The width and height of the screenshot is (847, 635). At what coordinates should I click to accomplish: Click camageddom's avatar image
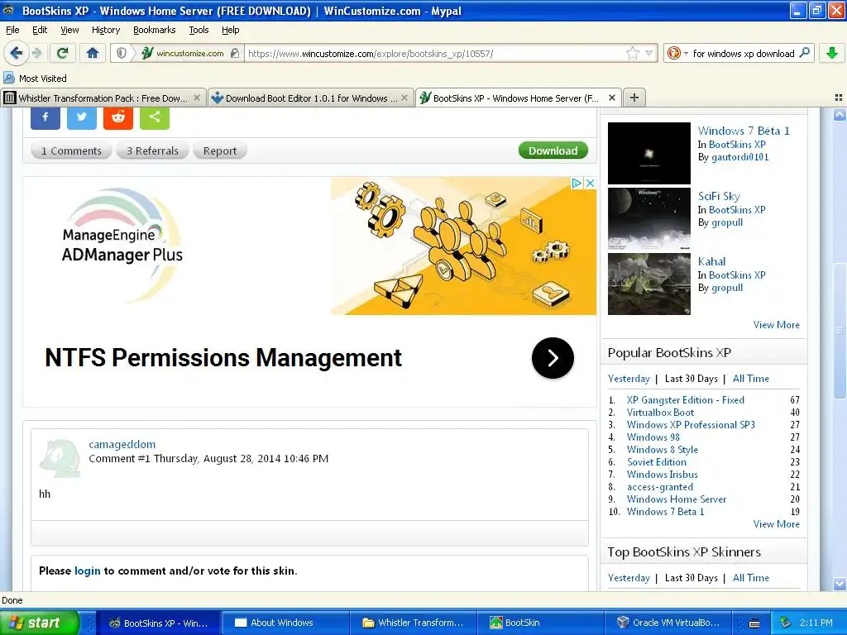(x=60, y=458)
